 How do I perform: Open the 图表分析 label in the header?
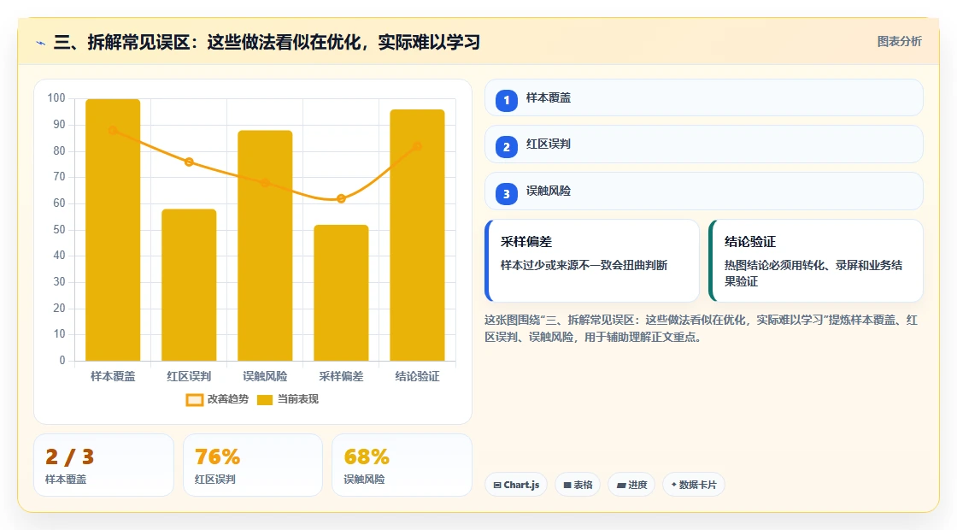click(x=899, y=42)
